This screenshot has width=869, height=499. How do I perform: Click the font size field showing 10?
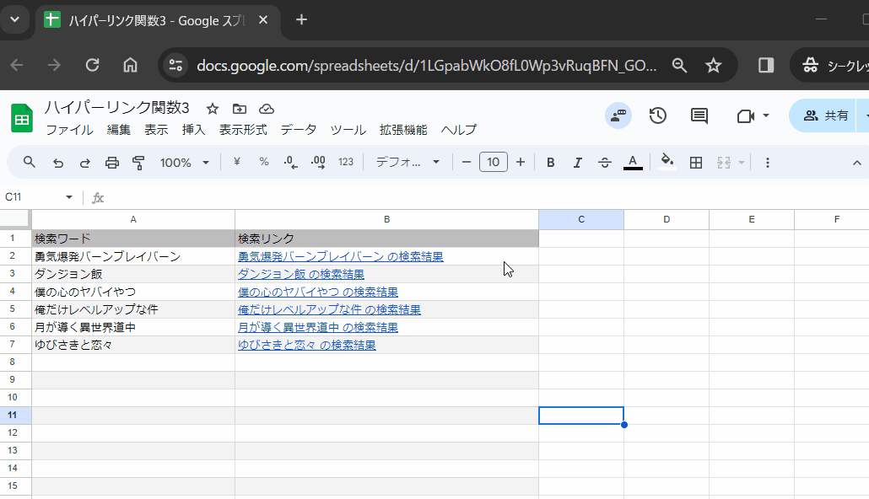coord(494,163)
